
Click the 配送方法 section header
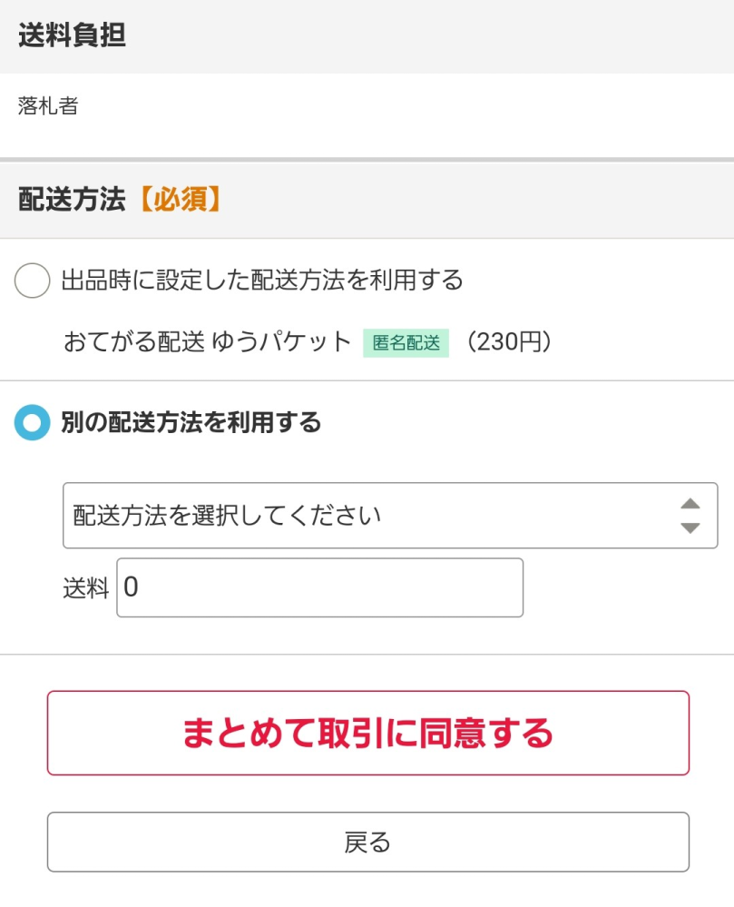(x=73, y=199)
